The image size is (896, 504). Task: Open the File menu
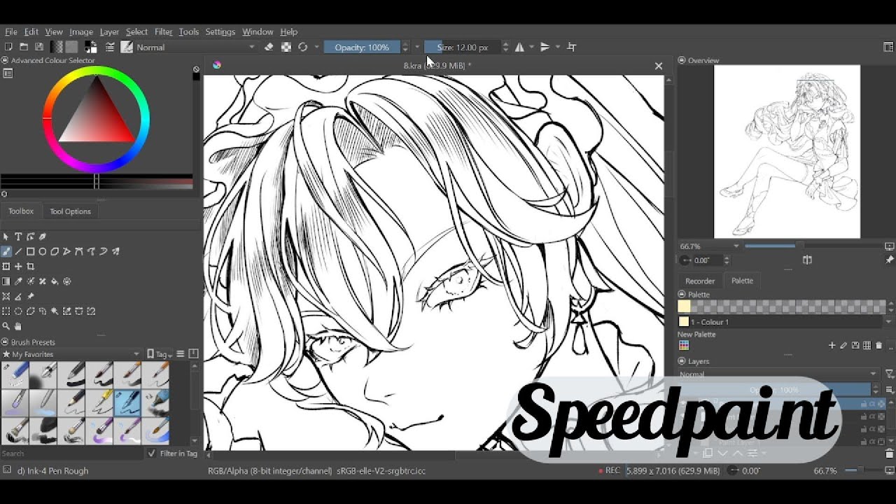[x=11, y=31]
